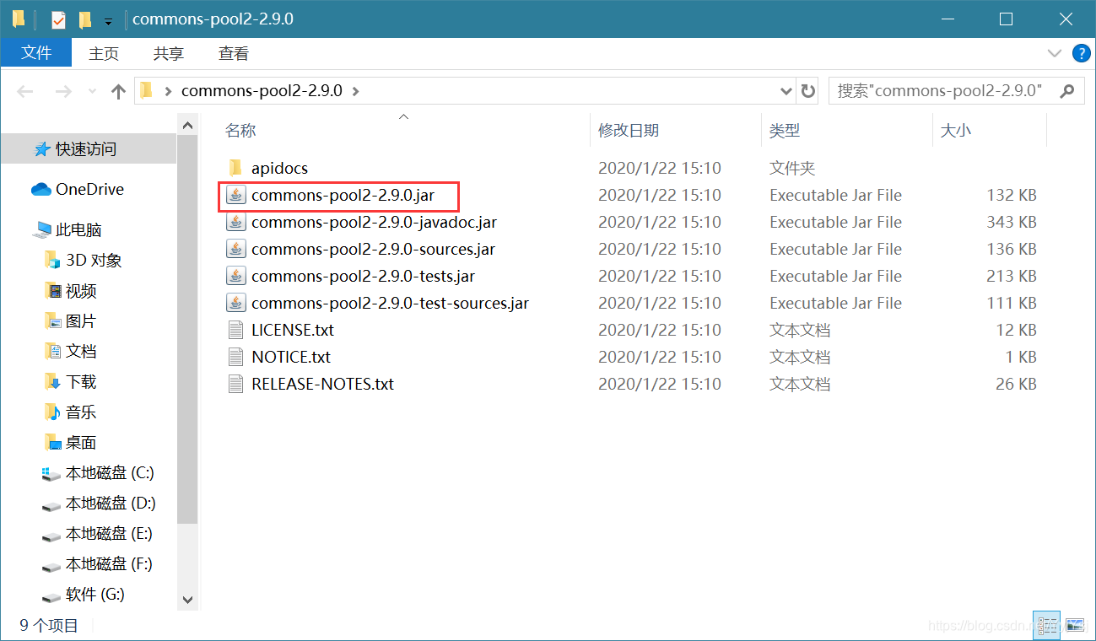Click the search magnifier icon

point(1067,90)
